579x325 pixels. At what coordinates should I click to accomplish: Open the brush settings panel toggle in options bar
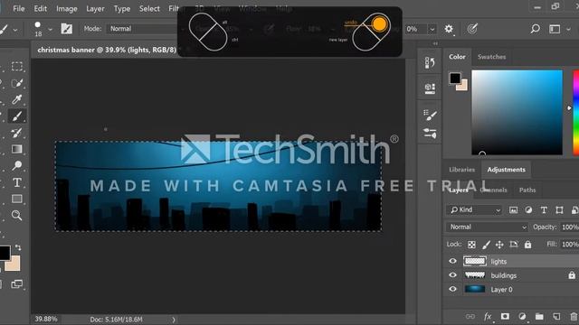click(x=66, y=29)
